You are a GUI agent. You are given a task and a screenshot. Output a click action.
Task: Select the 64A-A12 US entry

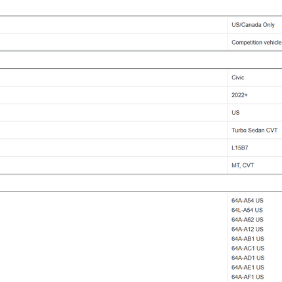[247, 229]
